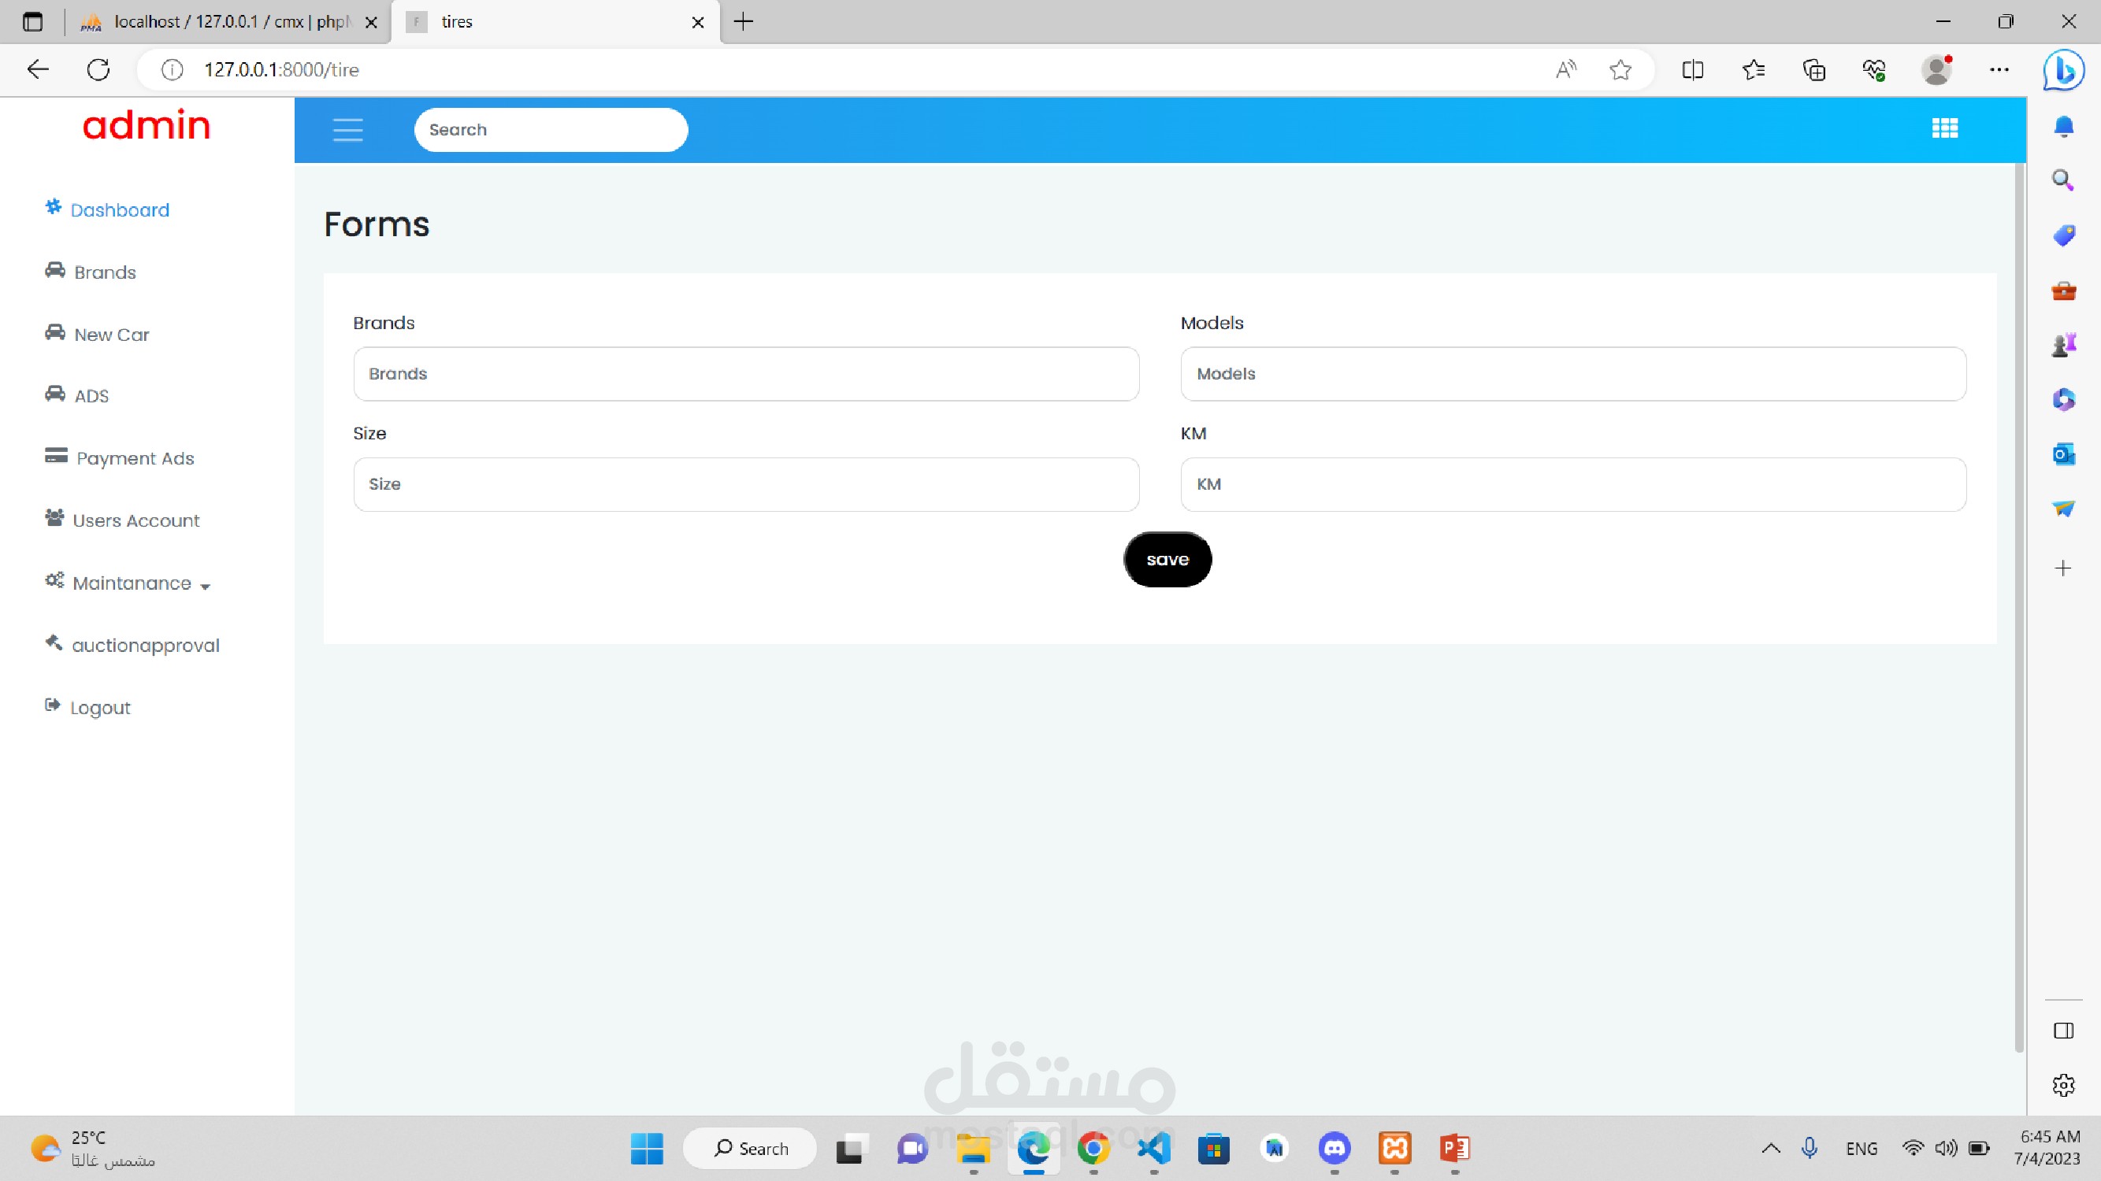This screenshot has height=1181, width=2101.
Task: Add page to favorites star icon
Action: click(1620, 70)
